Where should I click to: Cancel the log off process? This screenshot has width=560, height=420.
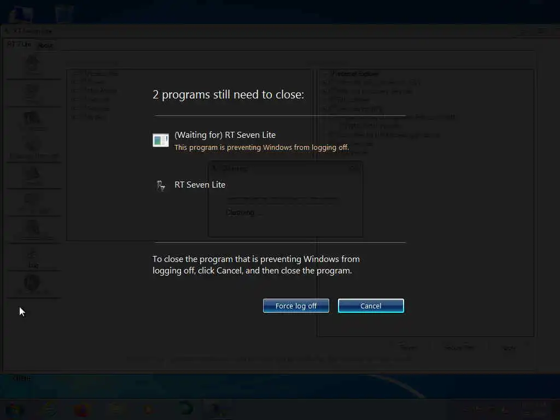click(371, 306)
